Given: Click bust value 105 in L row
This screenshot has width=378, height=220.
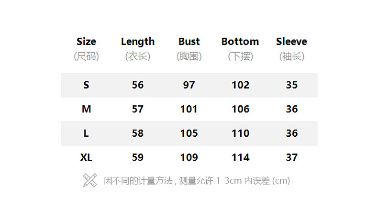Looking at the screenshot, I should click(x=189, y=133).
